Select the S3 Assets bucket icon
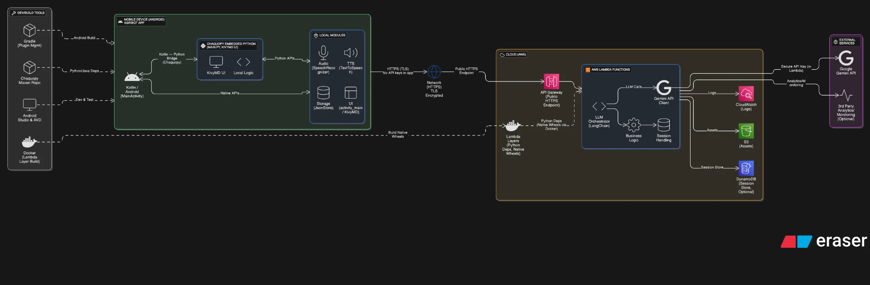The height and width of the screenshot is (285, 870). pos(746,131)
